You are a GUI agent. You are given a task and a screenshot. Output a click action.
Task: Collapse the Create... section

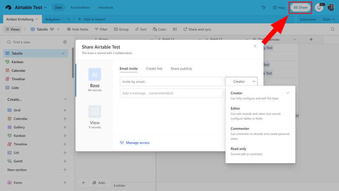(65, 99)
